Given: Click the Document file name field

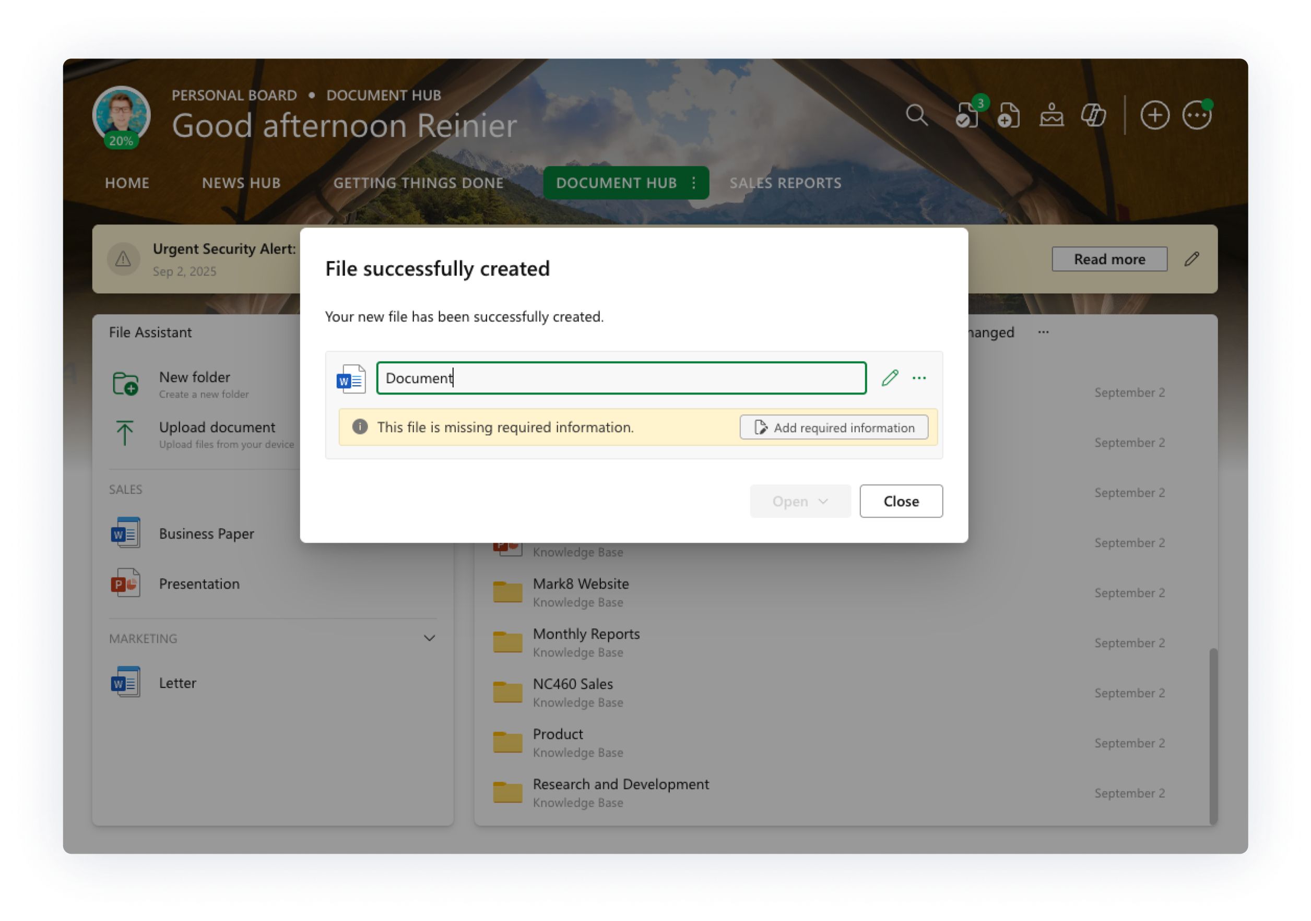Looking at the screenshot, I should pos(621,378).
